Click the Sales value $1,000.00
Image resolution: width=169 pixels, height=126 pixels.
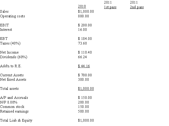click(x=86, y=11)
